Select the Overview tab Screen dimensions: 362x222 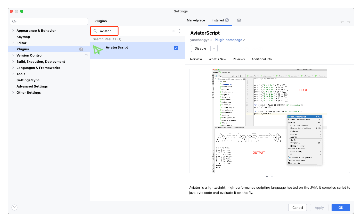coord(195,59)
